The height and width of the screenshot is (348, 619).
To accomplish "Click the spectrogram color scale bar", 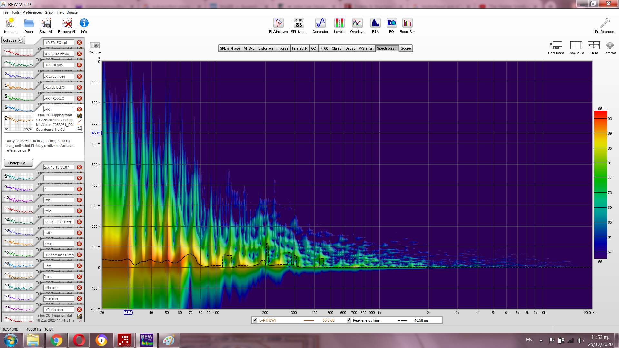I will click(x=600, y=185).
